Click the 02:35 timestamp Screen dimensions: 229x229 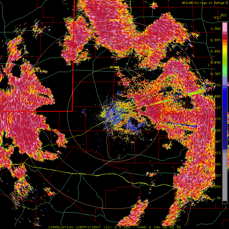coord(175,227)
